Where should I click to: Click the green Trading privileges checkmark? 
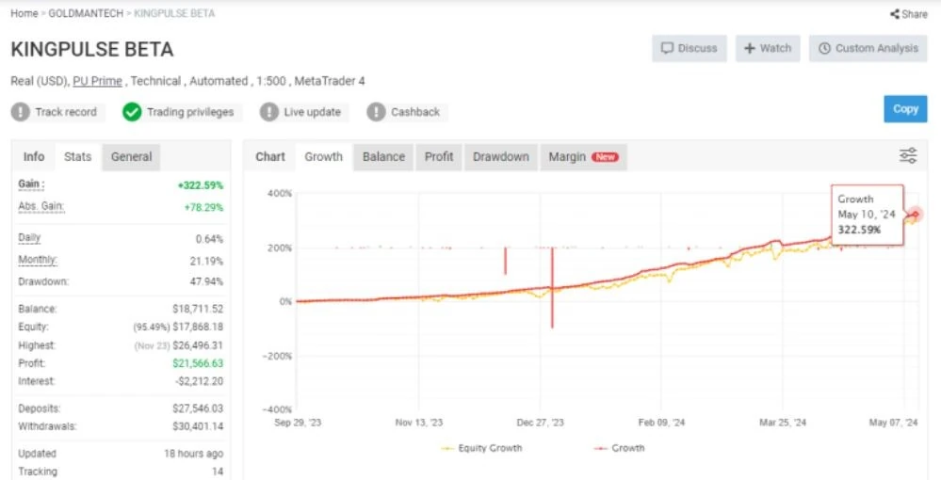(132, 112)
